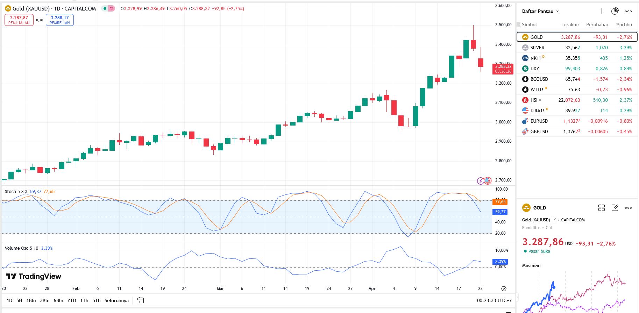The width and height of the screenshot is (639, 313).
Task: Click the US flag economic event icon
Action: pyautogui.click(x=488, y=181)
